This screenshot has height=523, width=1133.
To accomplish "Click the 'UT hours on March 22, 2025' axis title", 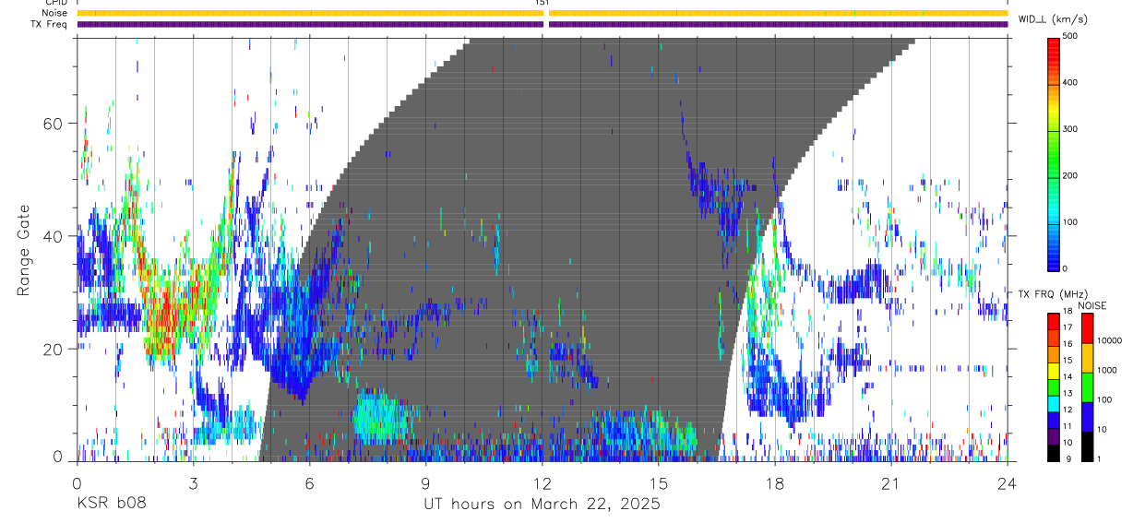I will [542, 505].
